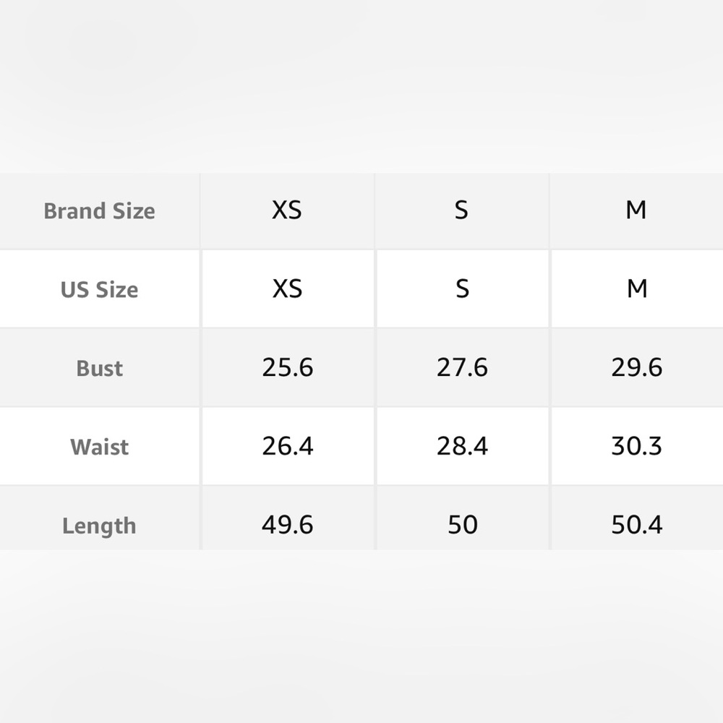Click the M Brand Size cell

pyautogui.click(x=636, y=210)
